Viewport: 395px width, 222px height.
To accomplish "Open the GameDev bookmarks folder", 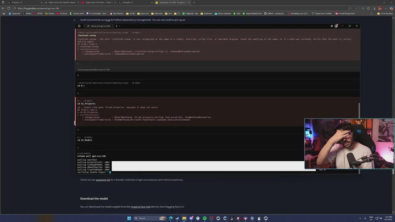I will coord(143,14).
